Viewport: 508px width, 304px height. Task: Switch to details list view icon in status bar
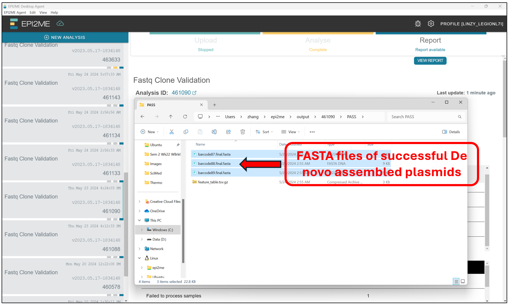tap(456, 281)
